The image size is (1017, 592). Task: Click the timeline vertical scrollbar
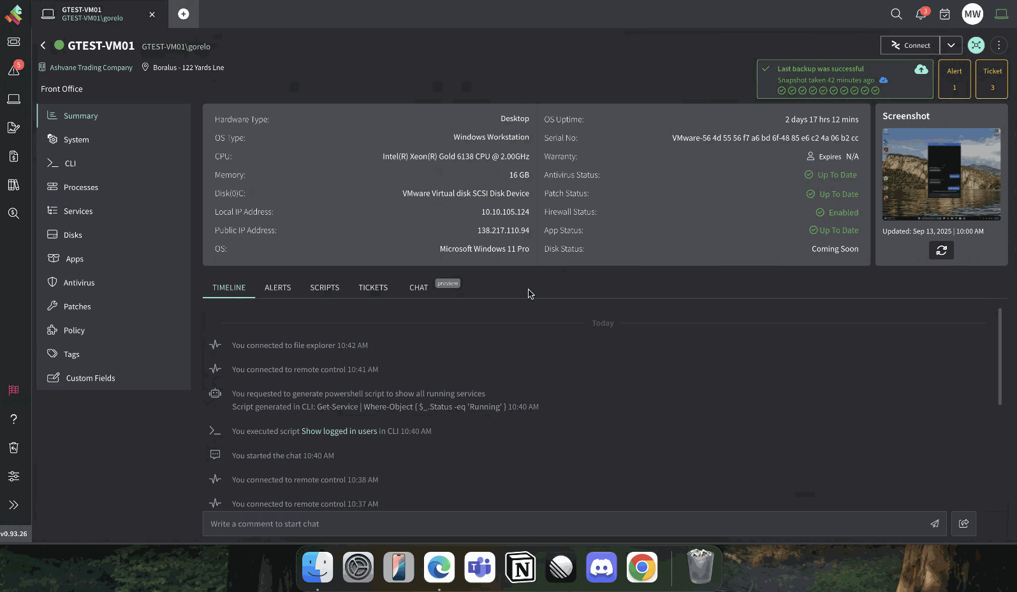click(x=999, y=357)
